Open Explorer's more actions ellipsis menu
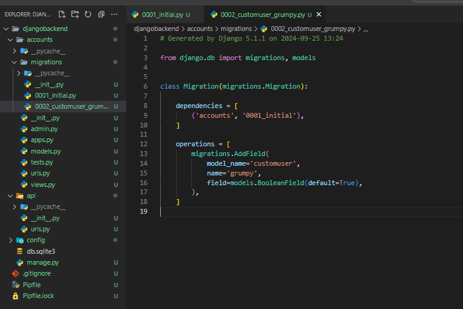The image size is (463, 309). [115, 14]
